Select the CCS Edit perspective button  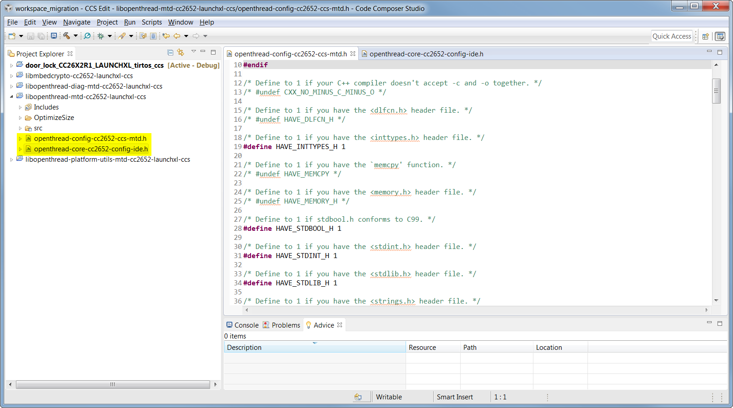(x=720, y=36)
